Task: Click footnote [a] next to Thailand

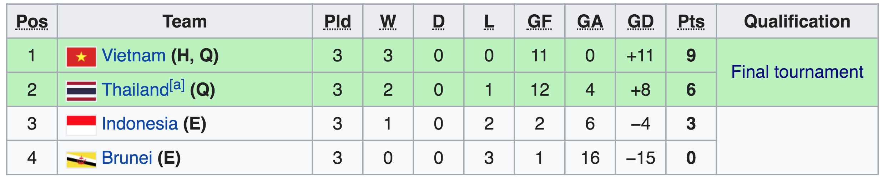Action: 177,85
